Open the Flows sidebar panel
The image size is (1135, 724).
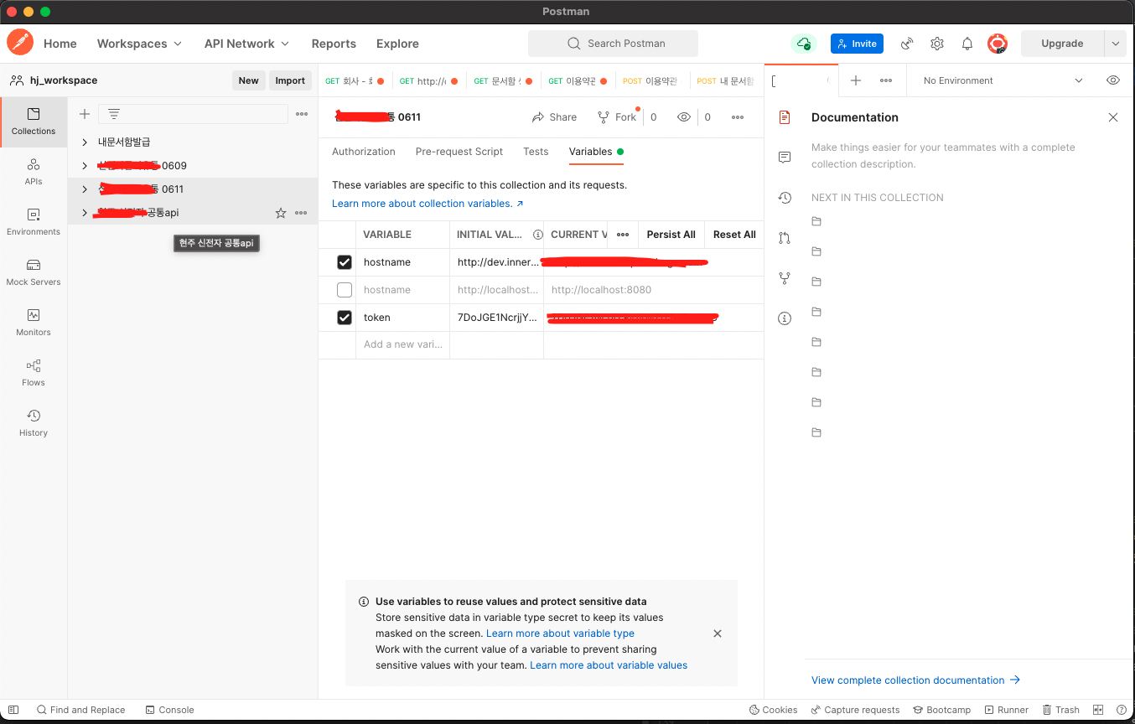tap(34, 373)
